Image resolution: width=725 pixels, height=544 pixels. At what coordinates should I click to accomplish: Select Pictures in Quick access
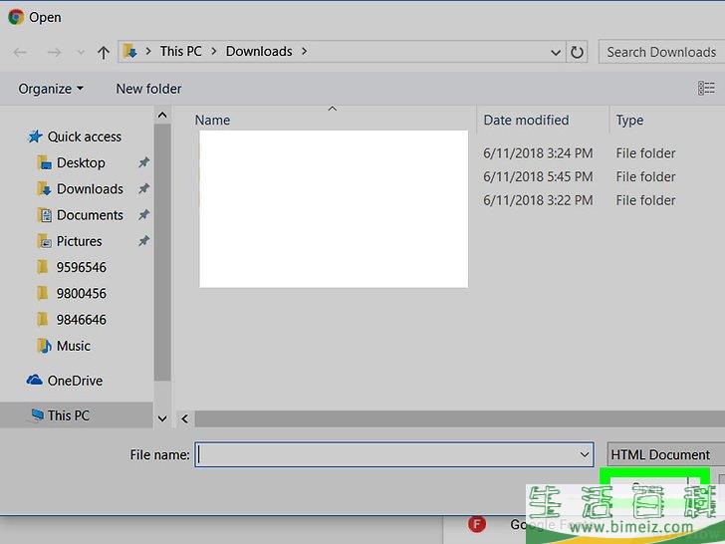coord(79,241)
